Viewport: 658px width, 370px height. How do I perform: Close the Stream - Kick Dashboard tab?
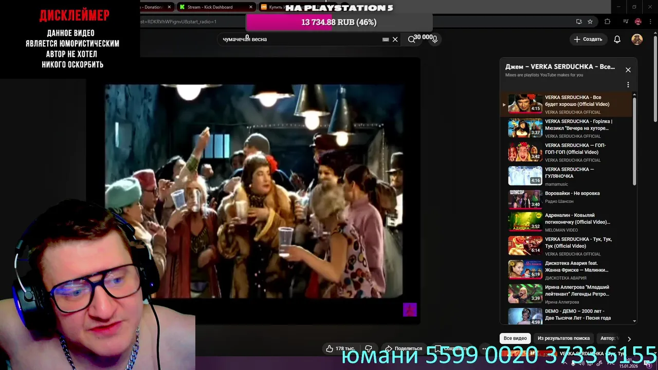251,7
